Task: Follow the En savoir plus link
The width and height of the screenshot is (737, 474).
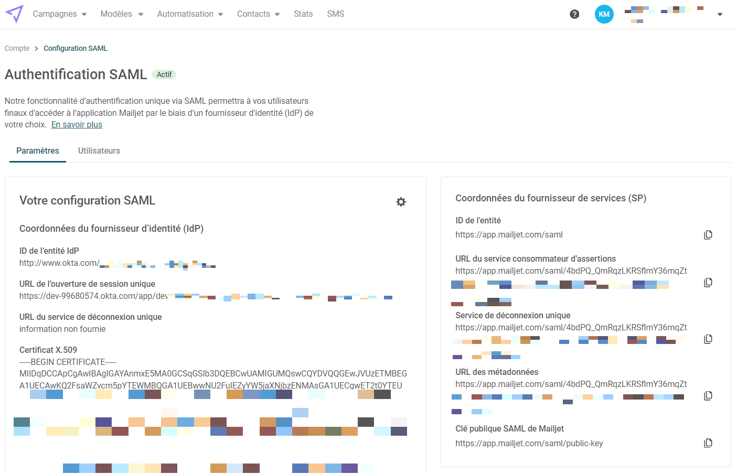Action: pyautogui.click(x=77, y=125)
